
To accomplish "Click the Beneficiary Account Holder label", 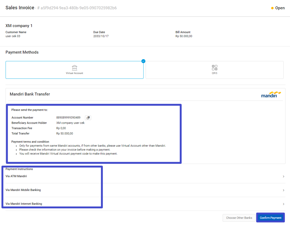I will 29,123.
